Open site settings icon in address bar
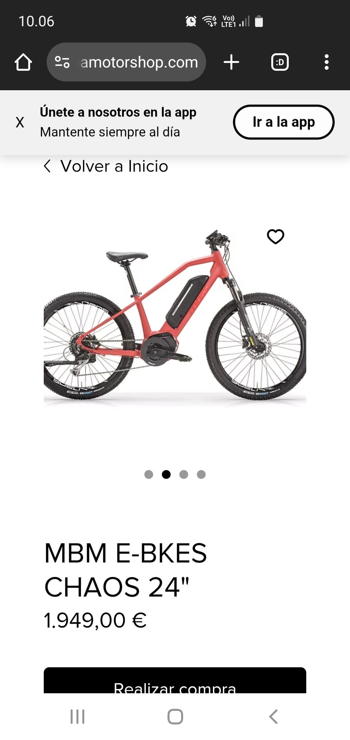This screenshot has width=350, height=740. [x=62, y=62]
